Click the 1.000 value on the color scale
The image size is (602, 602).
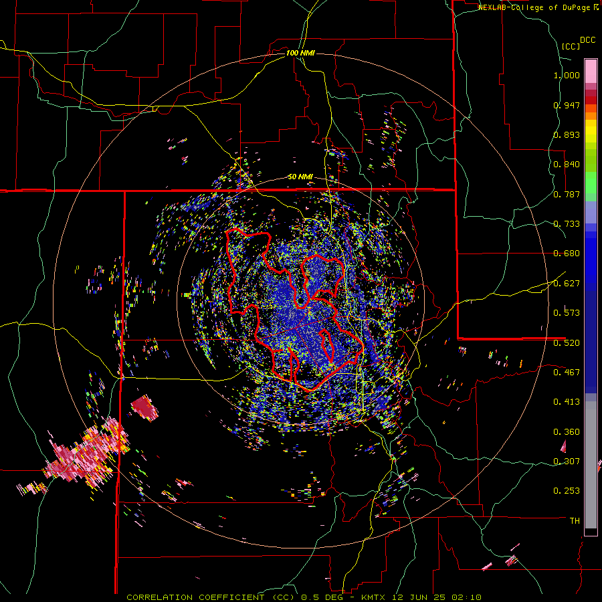coord(567,75)
